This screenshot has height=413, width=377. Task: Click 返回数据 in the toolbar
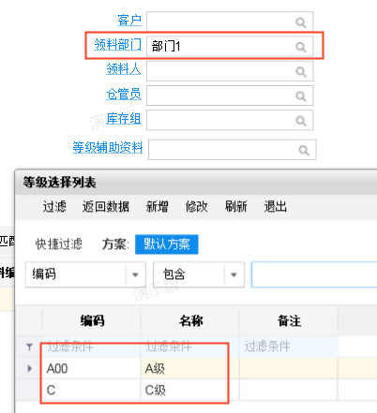pyautogui.click(x=106, y=207)
